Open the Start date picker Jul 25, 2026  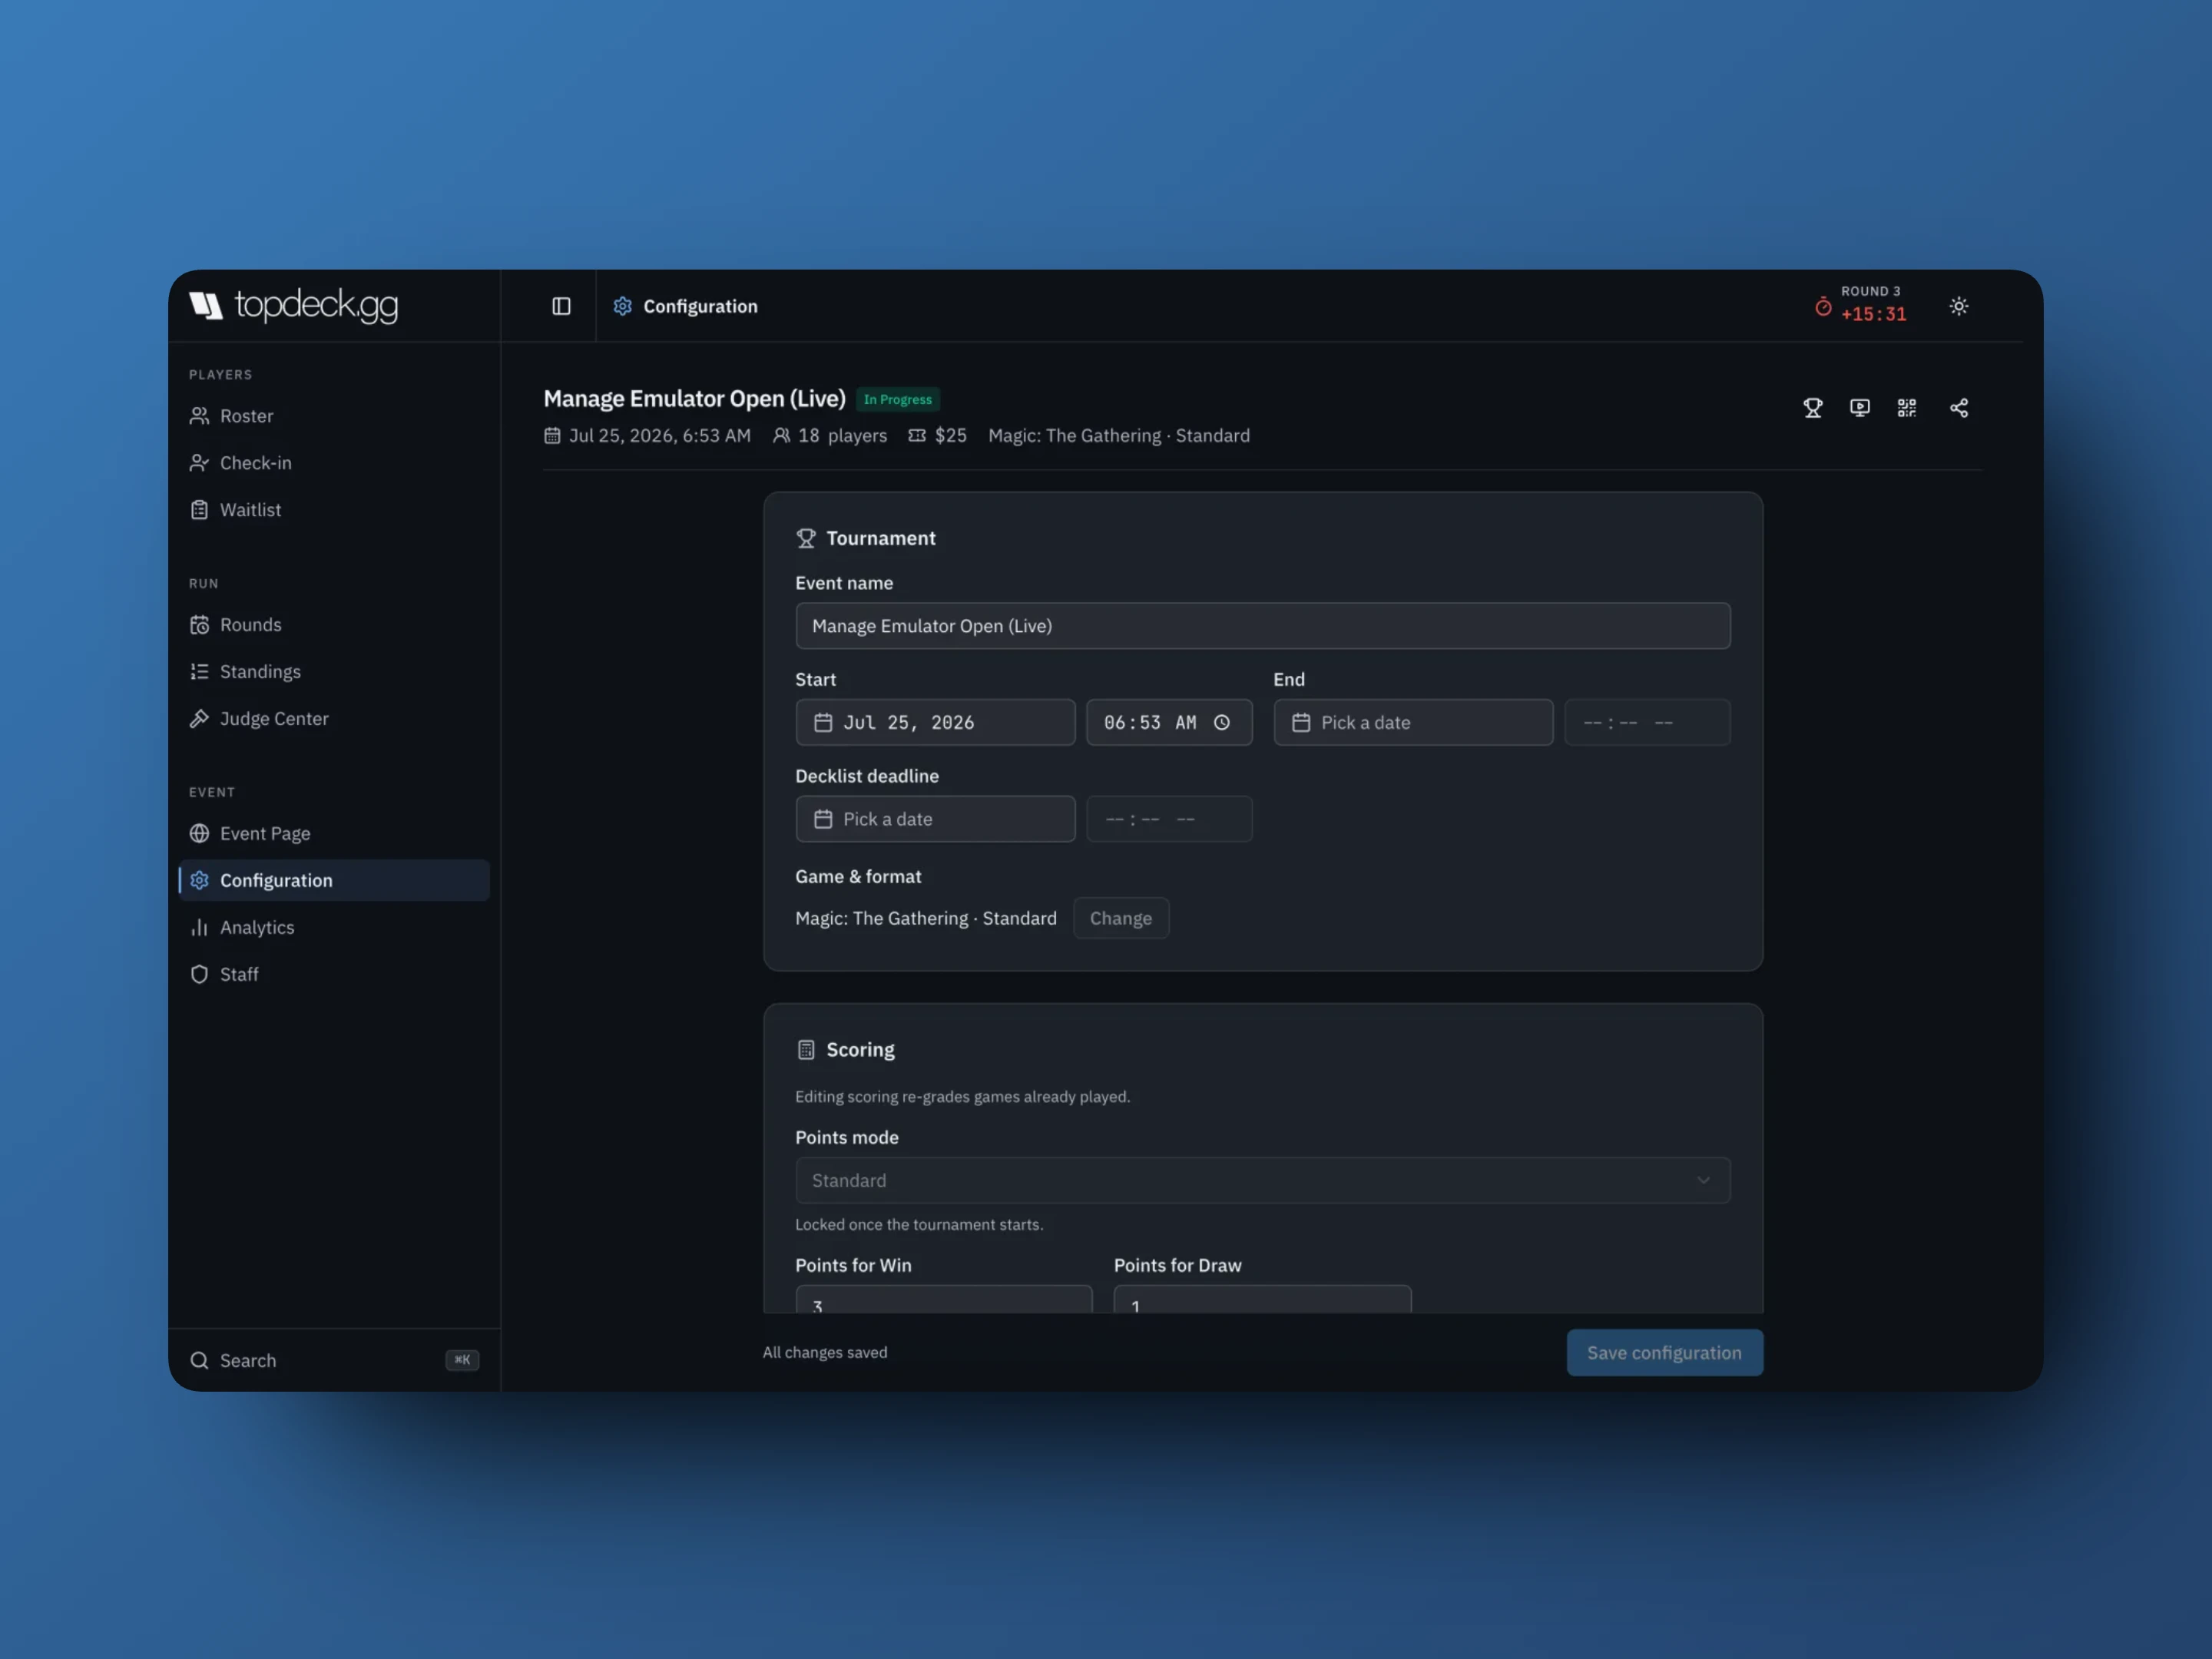pyautogui.click(x=935, y=723)
